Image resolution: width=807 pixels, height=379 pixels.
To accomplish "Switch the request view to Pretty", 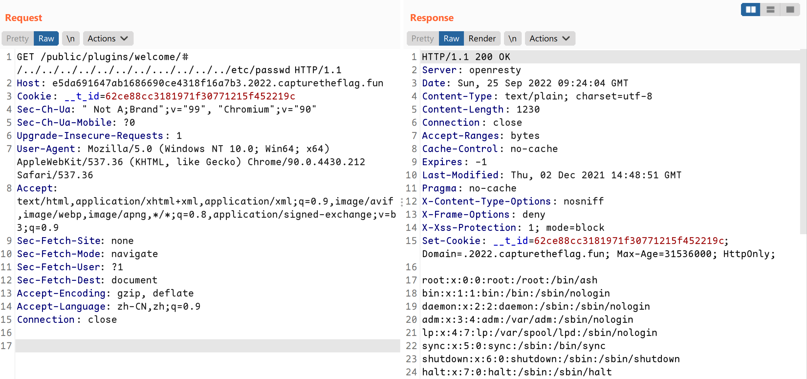I will [x=18, y=38].
